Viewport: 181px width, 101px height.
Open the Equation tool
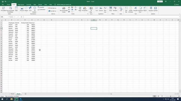(151, 9)
